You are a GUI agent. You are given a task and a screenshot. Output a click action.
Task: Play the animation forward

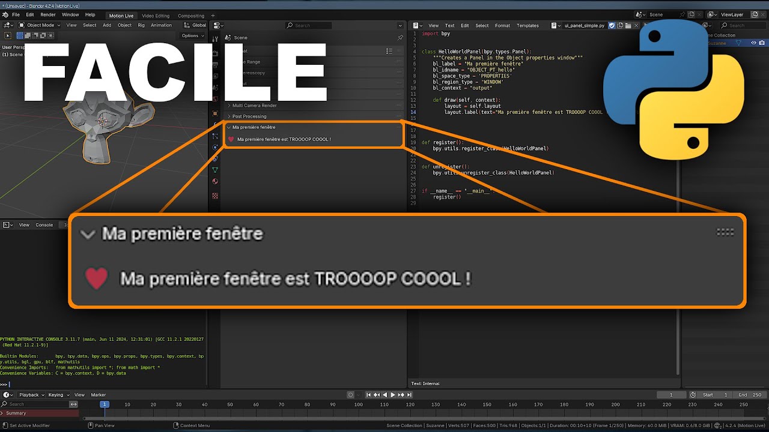click(x=393, y=395)
